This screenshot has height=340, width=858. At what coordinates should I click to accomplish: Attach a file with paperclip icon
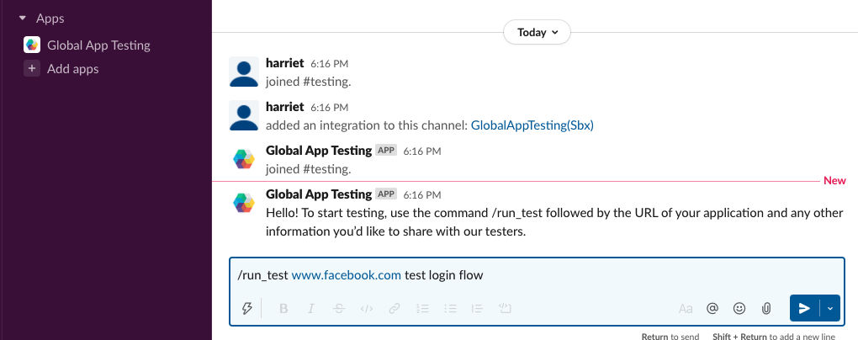[x=766, y=308]
